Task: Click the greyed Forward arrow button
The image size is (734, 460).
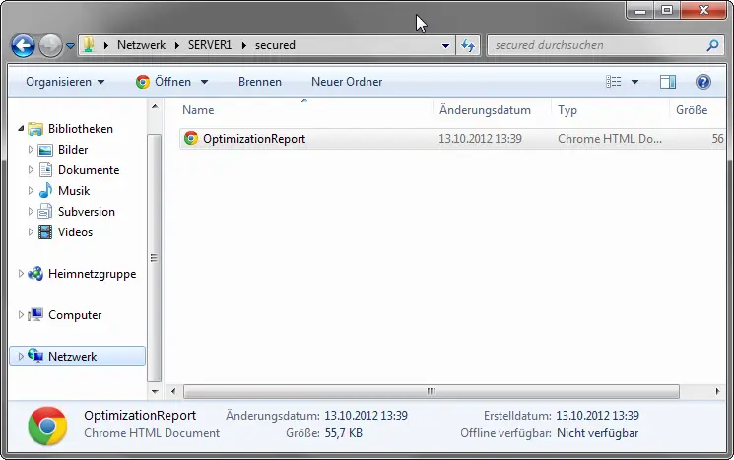Action: [x=50, y=46]
